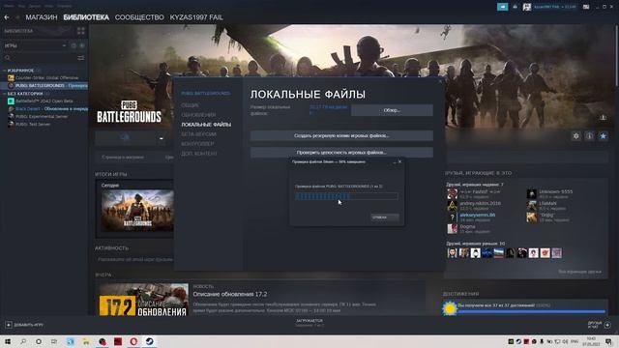Select Black Desert in library list
This screenshot has width=619, height=348.
pyautogui.click(x=46, y=109)
